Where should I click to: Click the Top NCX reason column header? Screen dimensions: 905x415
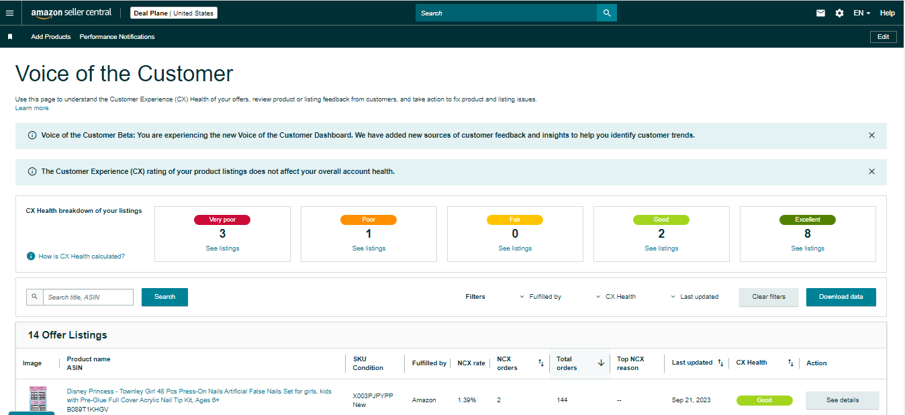pos(630,363)
